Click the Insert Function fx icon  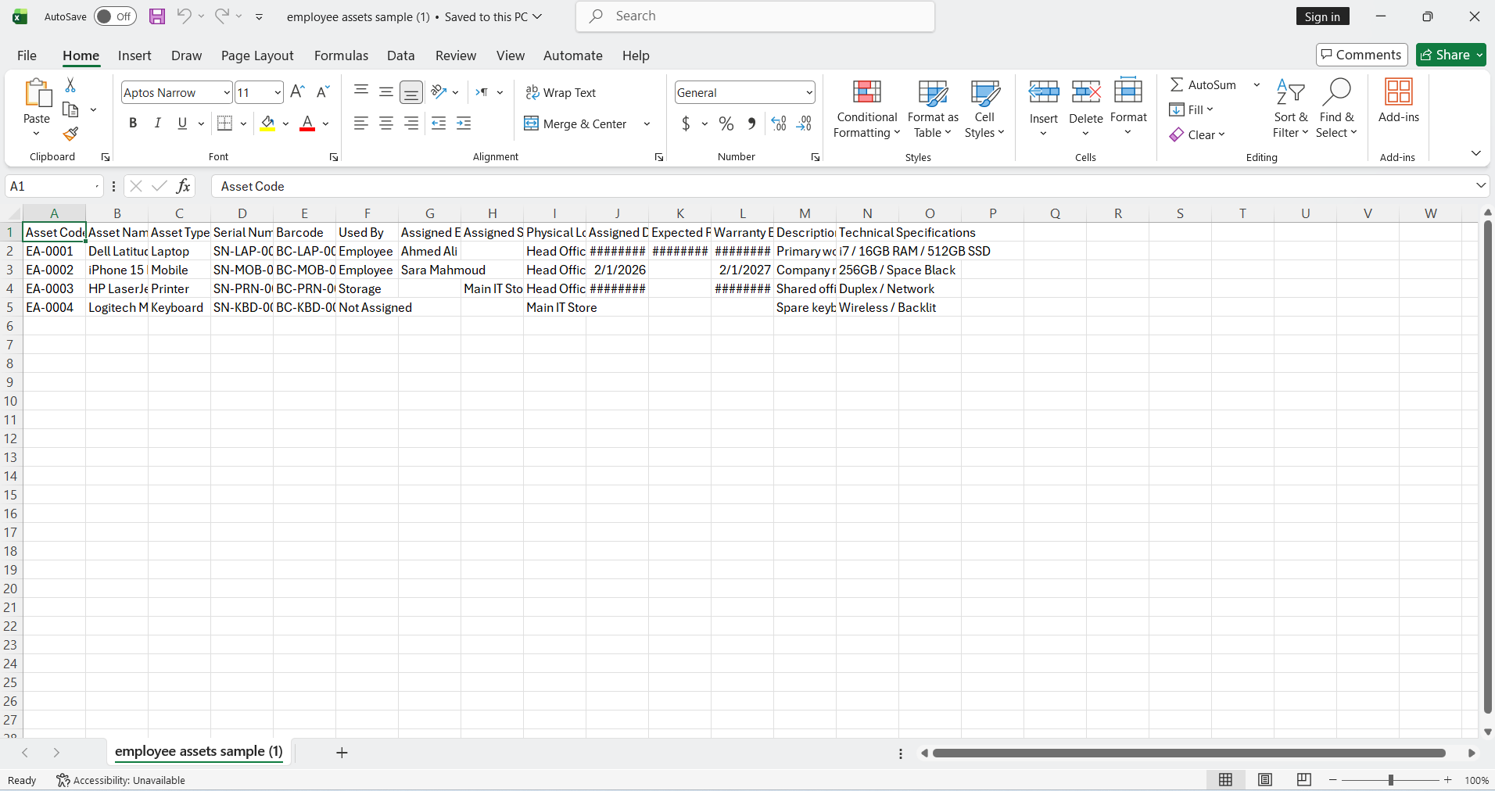pos(183,186)
